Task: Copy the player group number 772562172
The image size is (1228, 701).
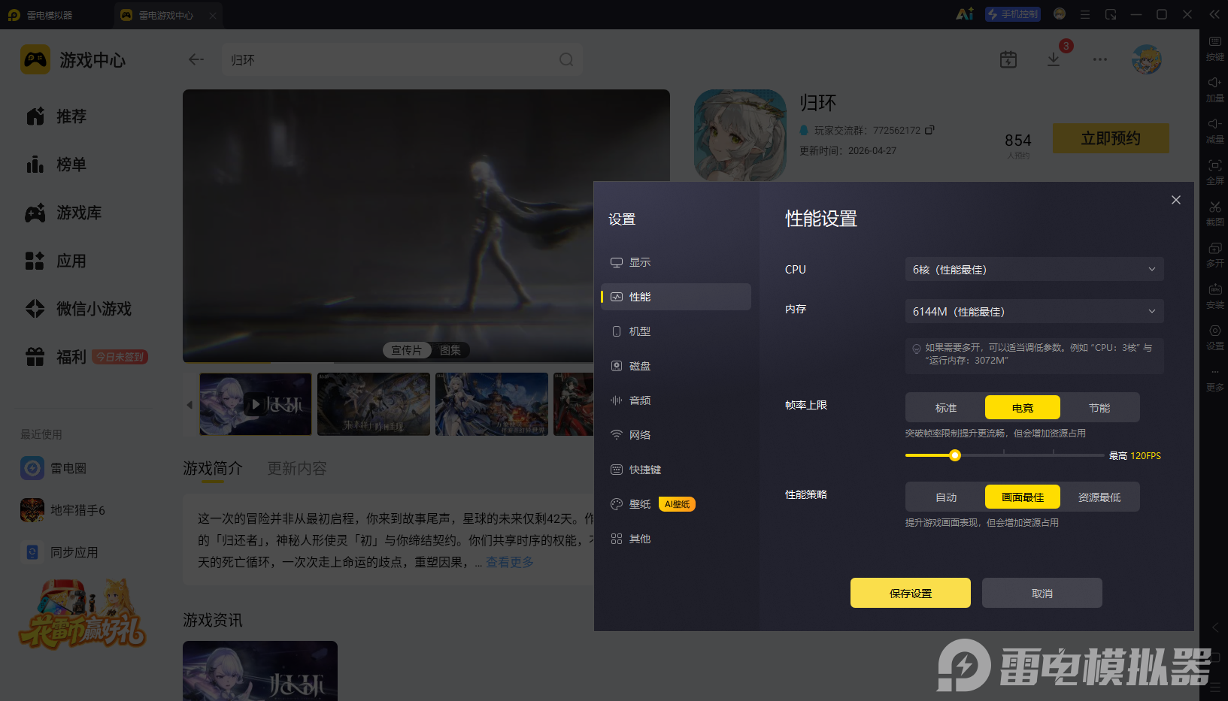Action: [x=929, y=130]
